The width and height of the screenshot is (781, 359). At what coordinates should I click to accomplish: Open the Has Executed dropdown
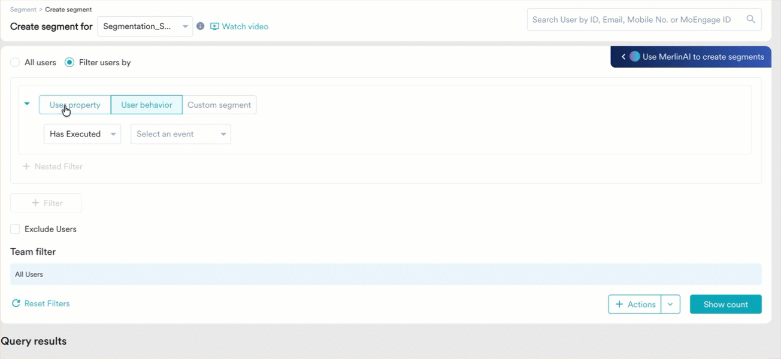(x=82, y=133)
